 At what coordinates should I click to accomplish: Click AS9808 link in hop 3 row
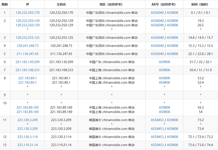(x=172, y=38)
